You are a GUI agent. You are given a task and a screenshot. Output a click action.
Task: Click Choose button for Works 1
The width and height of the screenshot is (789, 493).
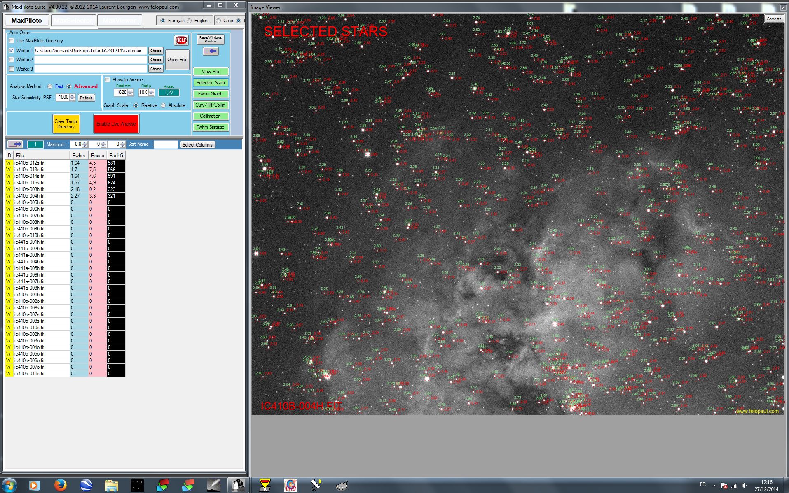click(x=156, y=51)
